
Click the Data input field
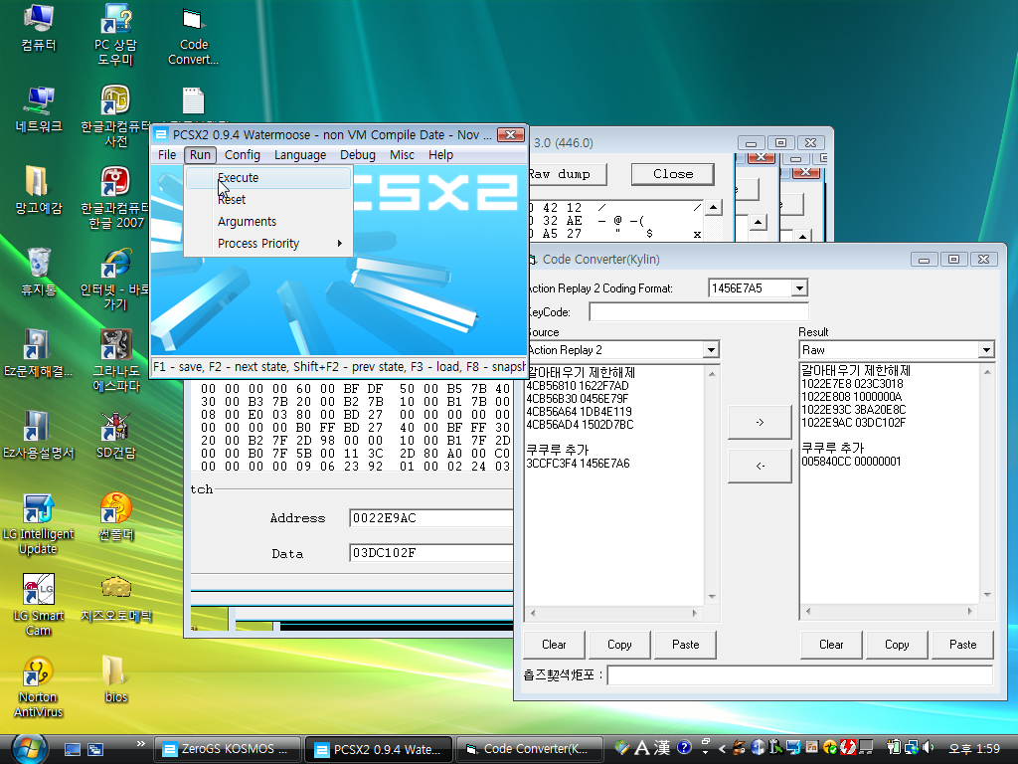[x=431, y=553]
